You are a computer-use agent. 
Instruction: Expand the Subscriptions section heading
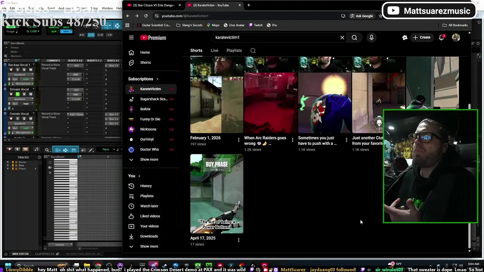[143, 79]
